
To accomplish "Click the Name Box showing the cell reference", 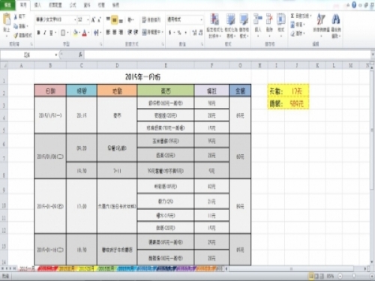I will click(x=29, y=55).
